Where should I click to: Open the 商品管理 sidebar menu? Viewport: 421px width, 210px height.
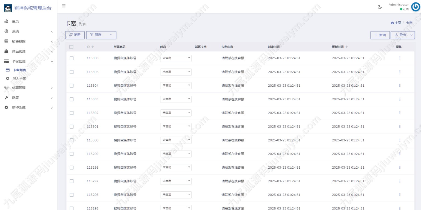tap(29, 51)
